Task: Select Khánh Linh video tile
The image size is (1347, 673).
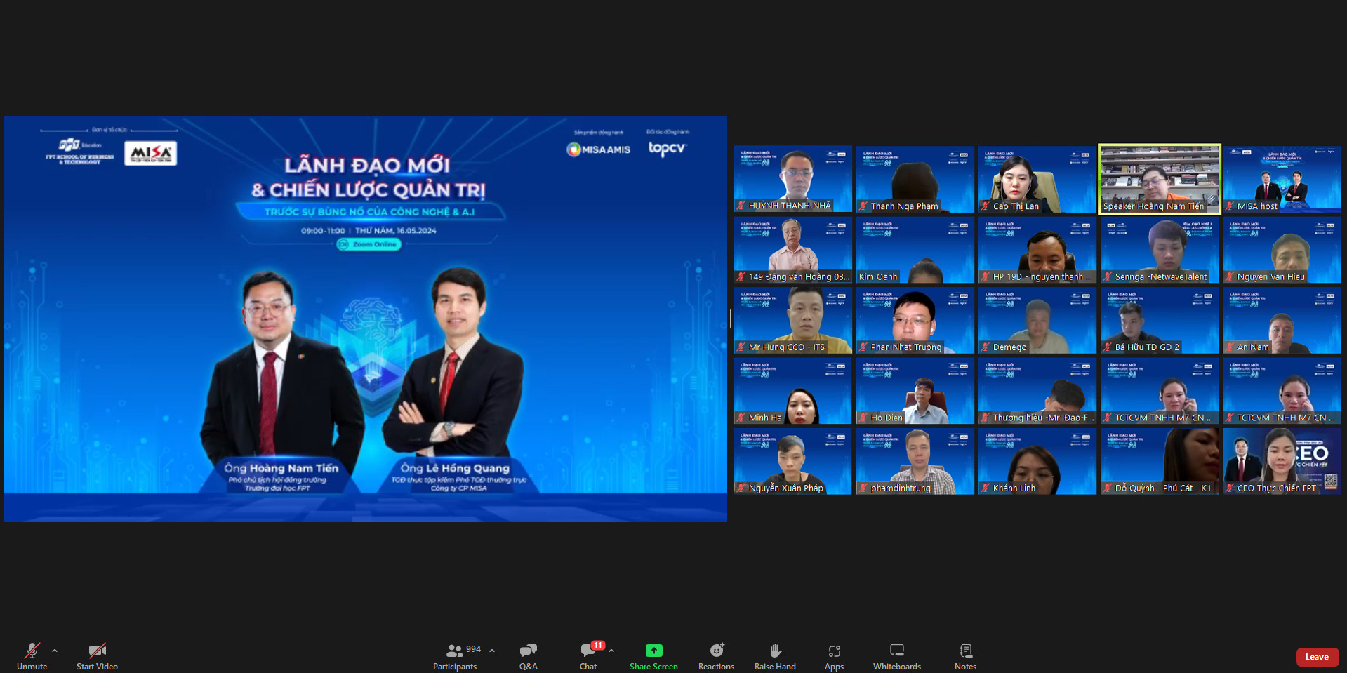Action: pyautogui.click(x=1037, y=461)
